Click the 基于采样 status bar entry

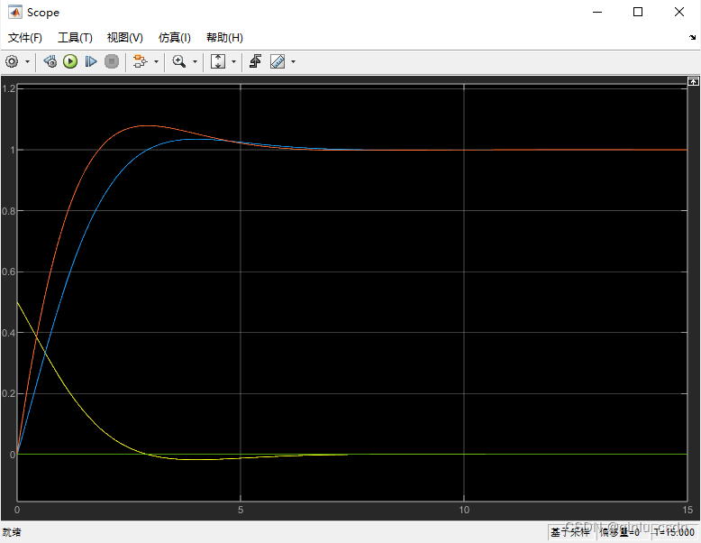coord(570,532)
